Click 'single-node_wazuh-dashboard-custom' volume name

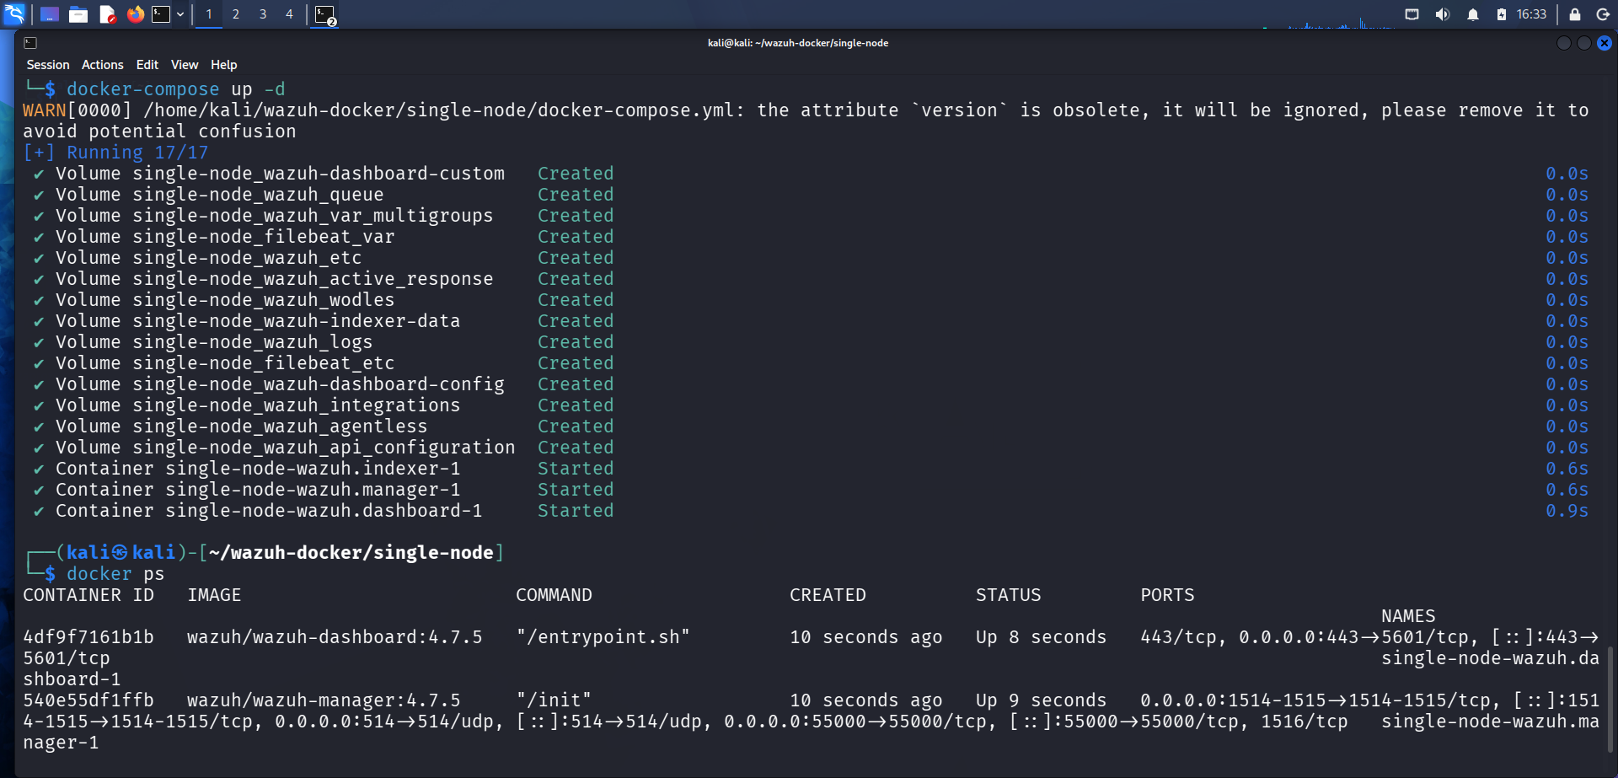coord(319,174)
